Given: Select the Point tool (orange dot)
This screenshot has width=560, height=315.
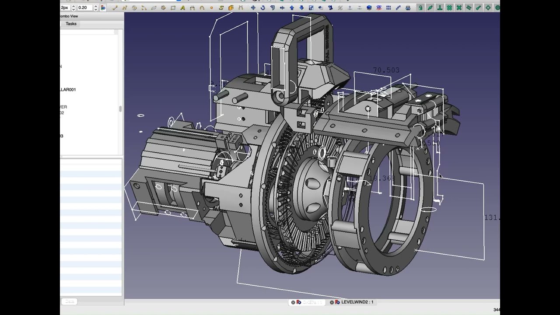Looking at the screenshot, I should click(x=212, y=8).
